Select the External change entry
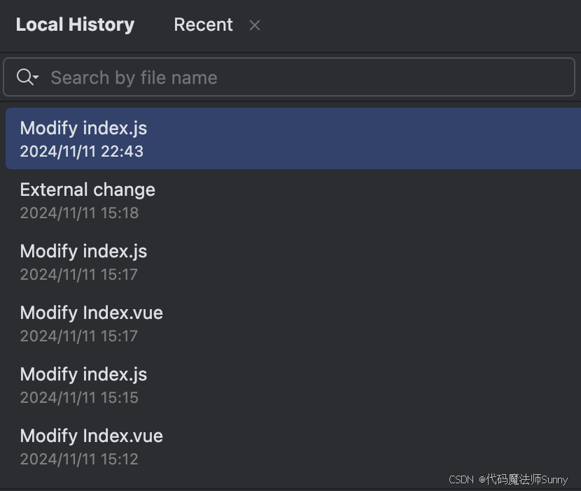Image resolution: width=581 pixels, height=491 pixels. point(293,200)
